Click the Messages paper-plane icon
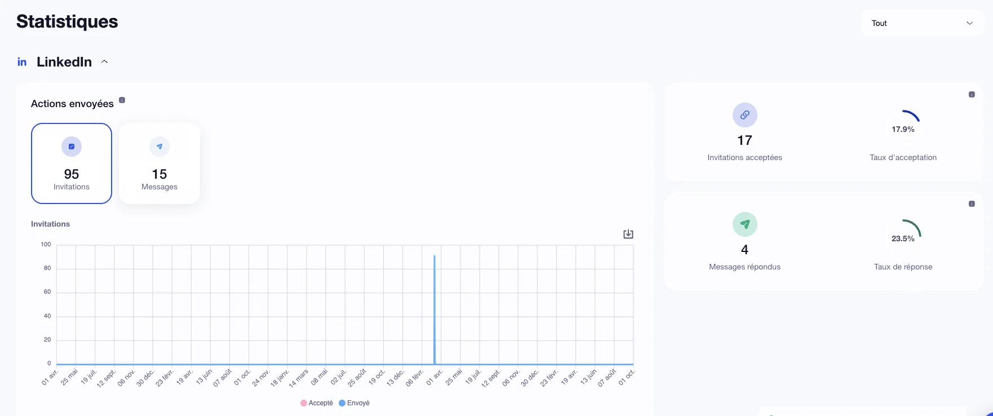 tap(159, 147)
